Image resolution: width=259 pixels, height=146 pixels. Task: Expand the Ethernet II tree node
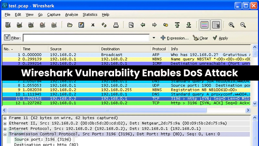click(x=5, y=123)
